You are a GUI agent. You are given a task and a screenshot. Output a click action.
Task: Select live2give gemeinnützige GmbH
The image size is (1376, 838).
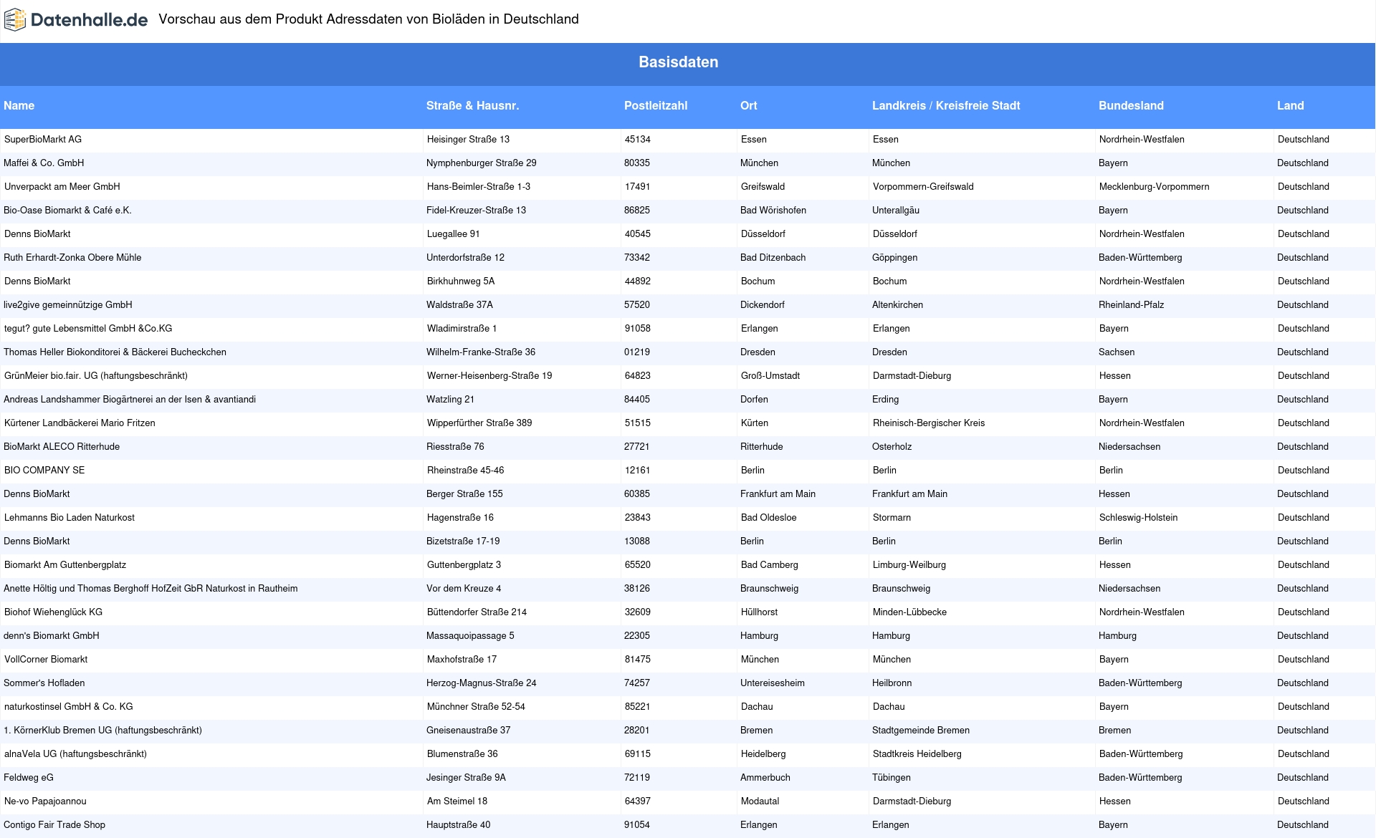point(68,305)
